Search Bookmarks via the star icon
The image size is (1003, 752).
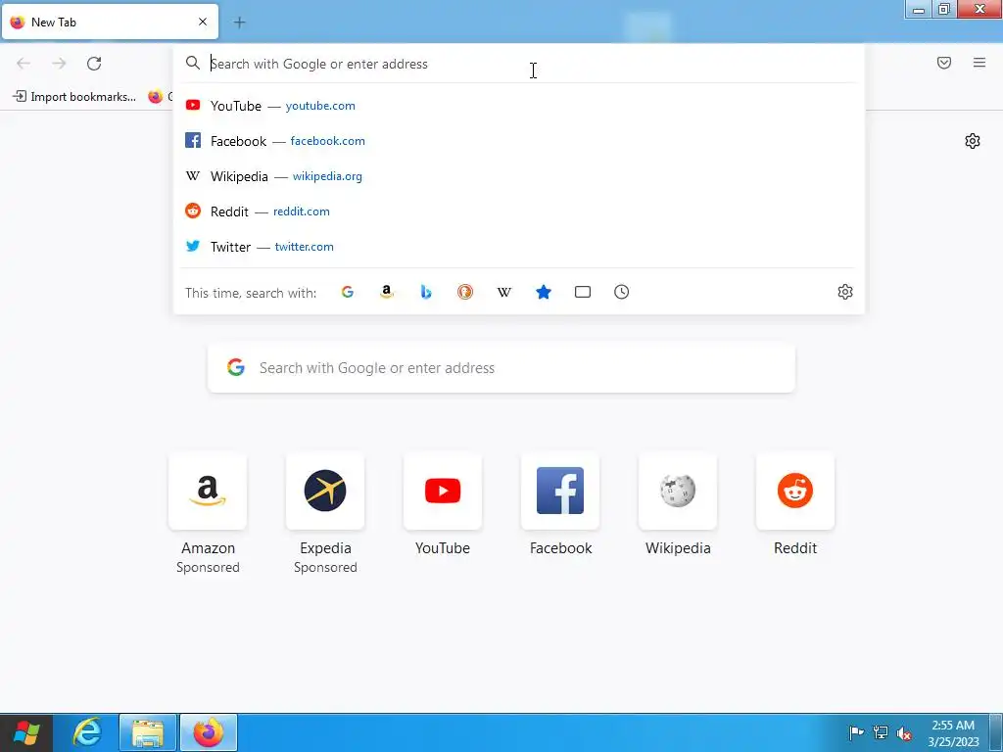(544, 292)
